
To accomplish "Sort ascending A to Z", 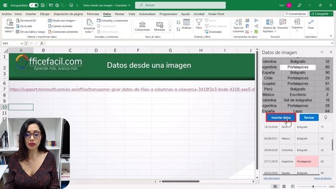I will 178,22.
